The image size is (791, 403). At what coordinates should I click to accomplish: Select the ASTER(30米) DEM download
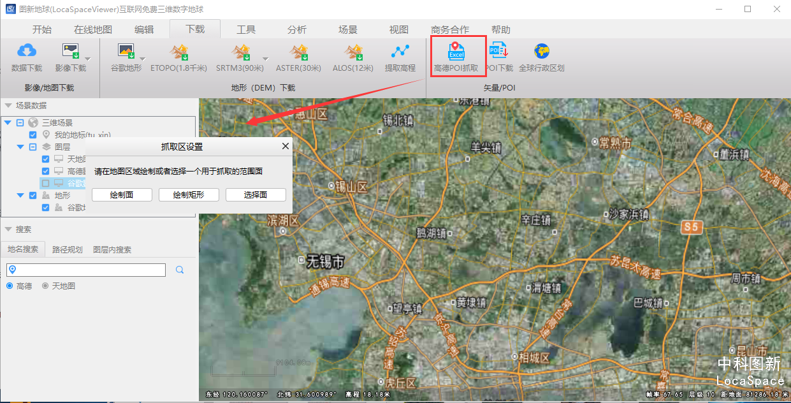pyautogui.click(x=298, y=57)
